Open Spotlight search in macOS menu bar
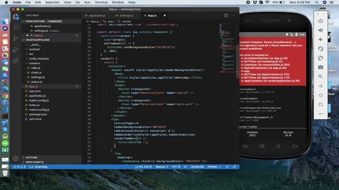The image size is (339, 190). [x=317, y=2]
